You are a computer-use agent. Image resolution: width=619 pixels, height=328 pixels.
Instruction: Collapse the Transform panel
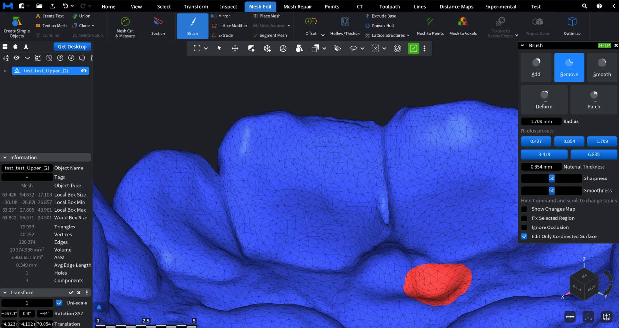pyautogui.click(x=5, y=293)
